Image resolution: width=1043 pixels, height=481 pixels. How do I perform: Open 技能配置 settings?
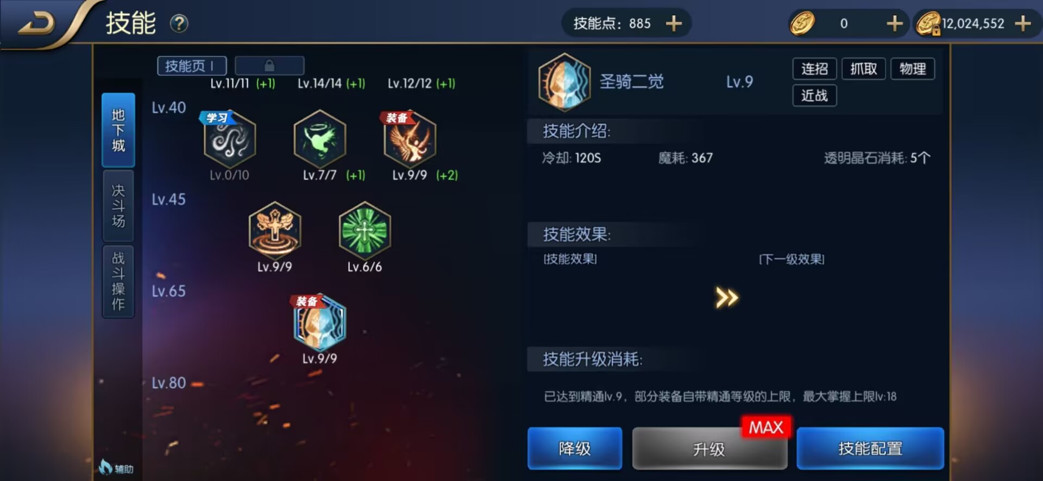click(870, 448)
